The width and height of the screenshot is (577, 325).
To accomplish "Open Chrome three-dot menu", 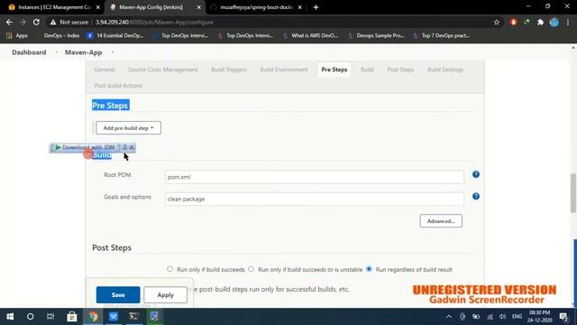I will tap(568, 22).
